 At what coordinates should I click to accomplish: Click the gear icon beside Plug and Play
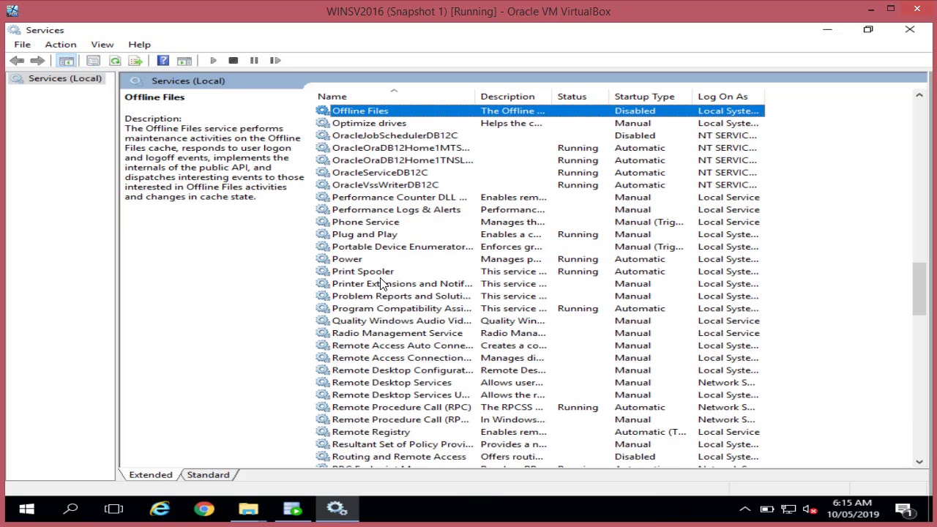(x=323, y=234)
